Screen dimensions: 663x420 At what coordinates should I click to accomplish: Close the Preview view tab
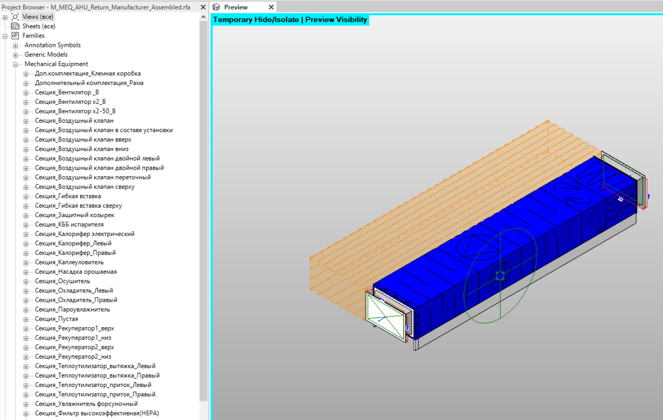(x=271, y=7)
